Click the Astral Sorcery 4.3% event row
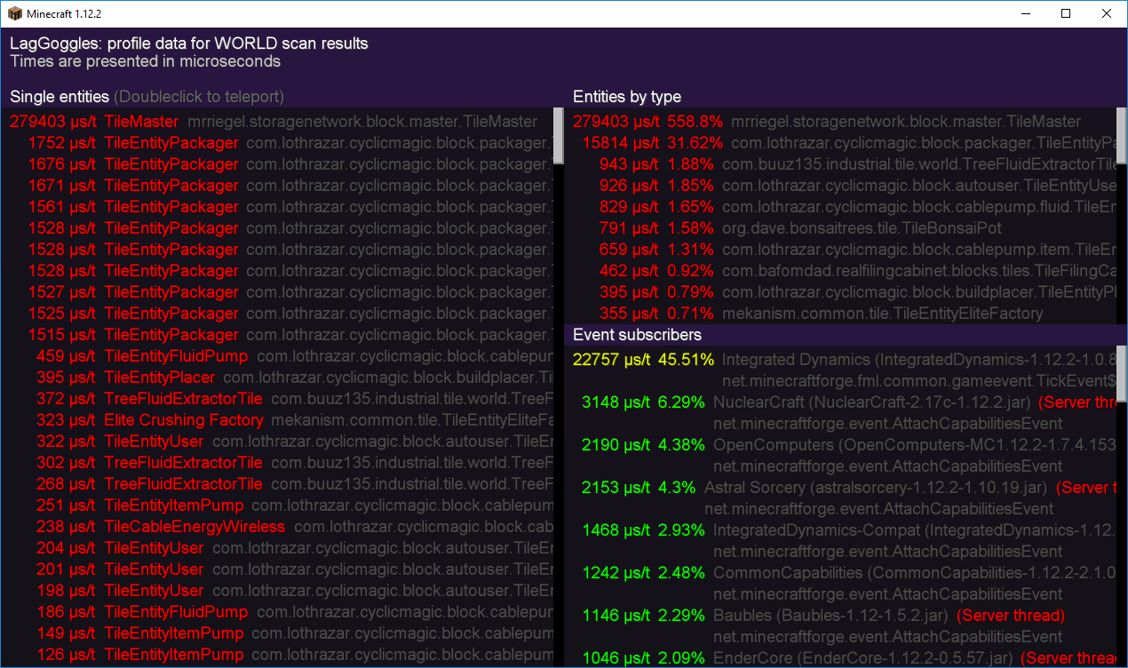This screenshot has width=1128, height=668. coord(842,498)
